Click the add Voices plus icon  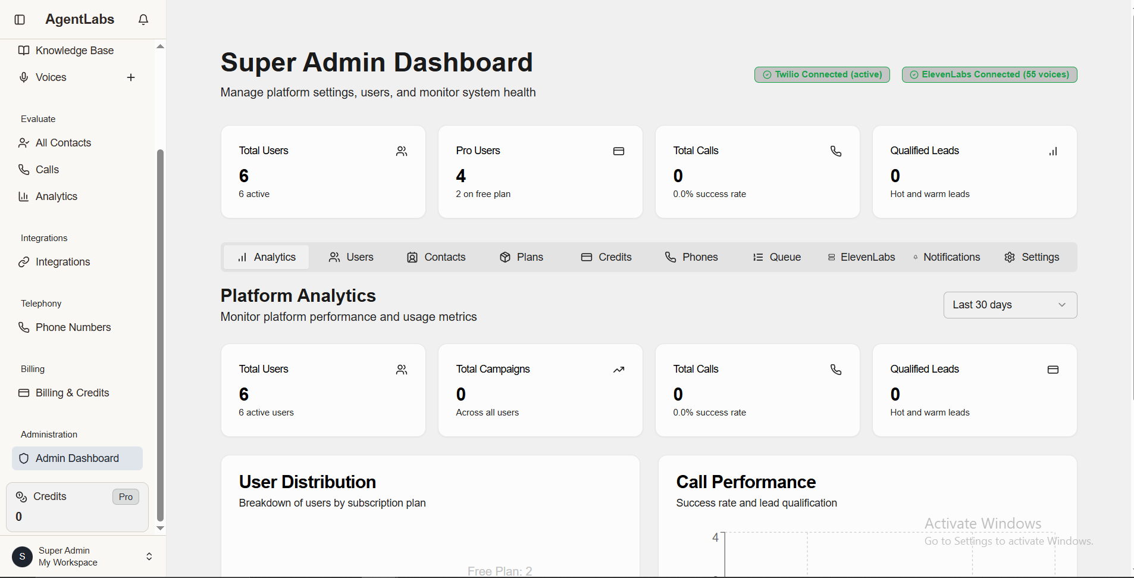click(x=131, y=77)
